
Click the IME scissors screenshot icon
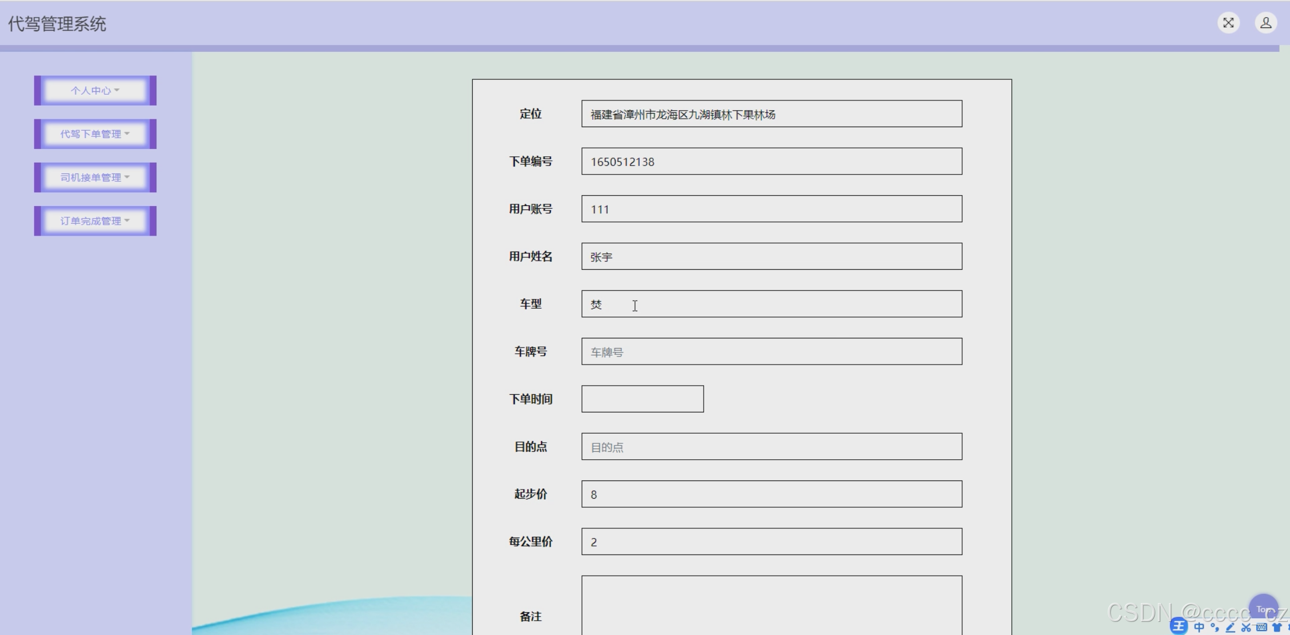(1246, 627)
